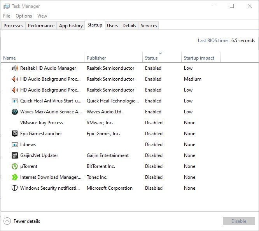Viewport: 259px width, 231px height.
Task: Select the Ldnews name
Action: click(x=28, y=145)
